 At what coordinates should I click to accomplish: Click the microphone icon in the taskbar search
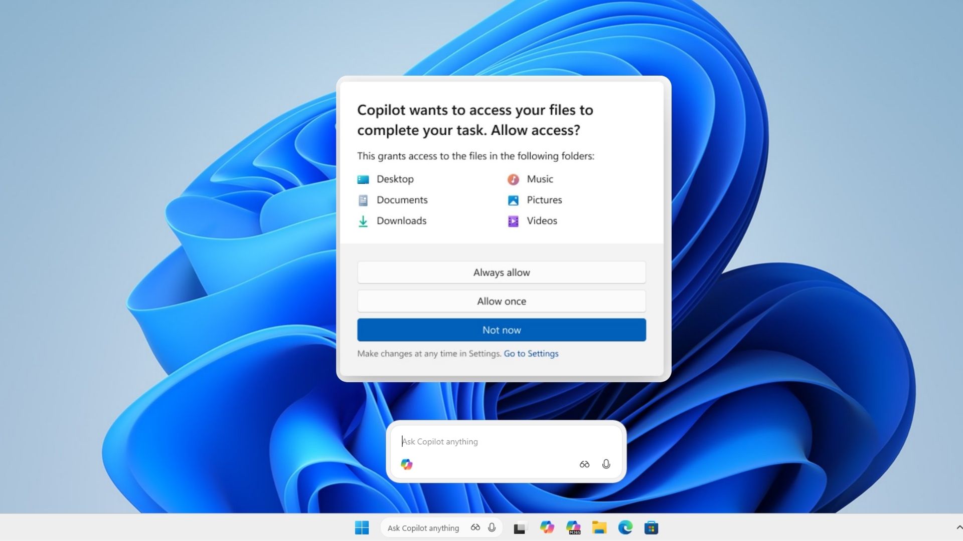[492, 527]
